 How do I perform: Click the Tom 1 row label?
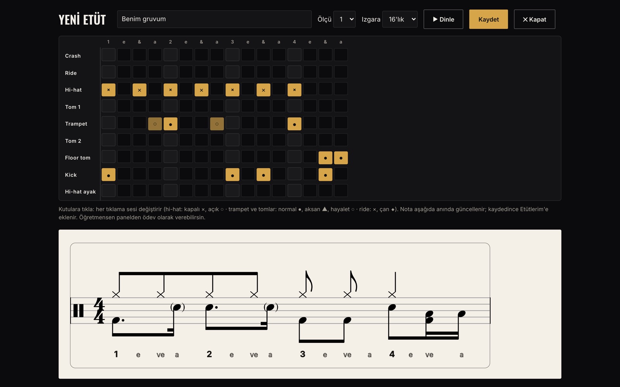73,107
